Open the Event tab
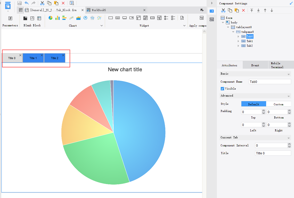The width and height of the screenshot is (294, 198). tap(255, 65)
